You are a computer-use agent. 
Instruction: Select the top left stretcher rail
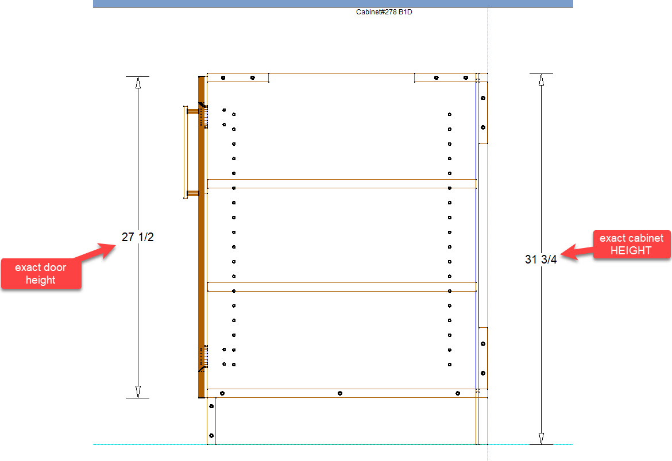[238, 78]
